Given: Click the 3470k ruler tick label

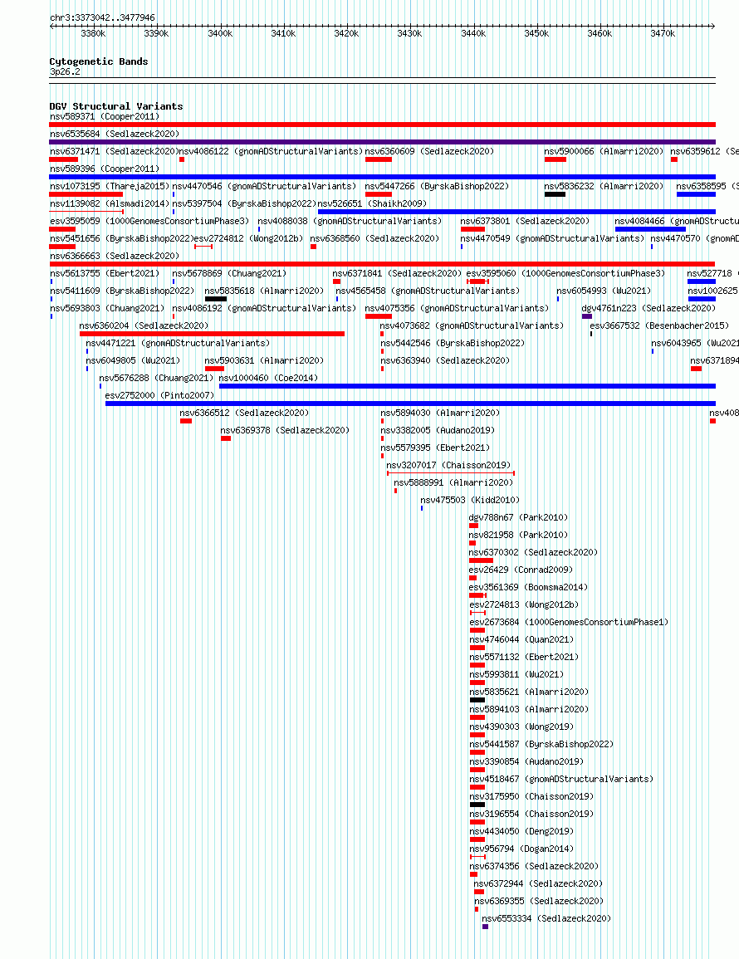Looking at the screenshot, I should [663, 34].
